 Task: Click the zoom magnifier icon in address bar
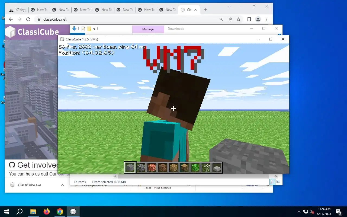pyautogui.click(x=221, y=19)
